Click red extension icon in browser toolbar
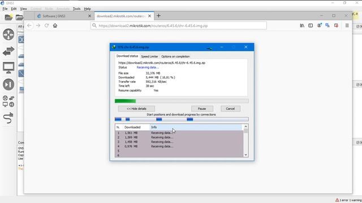This screenshot has width=362, height=203. pos(336,25)
